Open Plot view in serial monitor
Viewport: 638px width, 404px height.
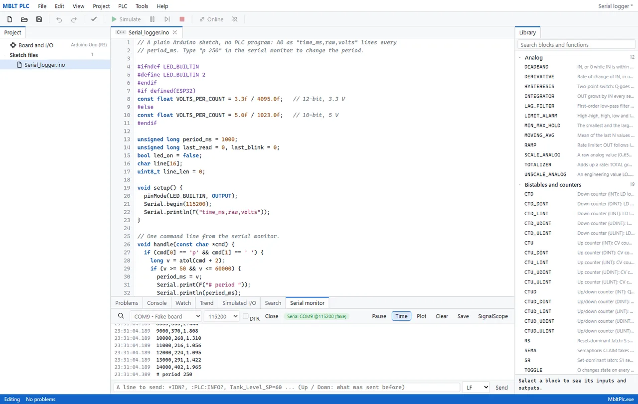click(422, 316)
